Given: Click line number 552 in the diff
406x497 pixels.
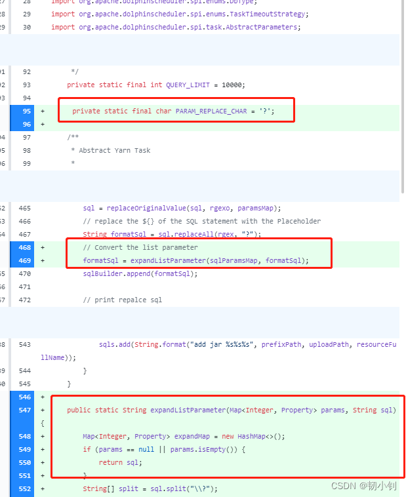Looking at the screenshot, I should point(25,488).
